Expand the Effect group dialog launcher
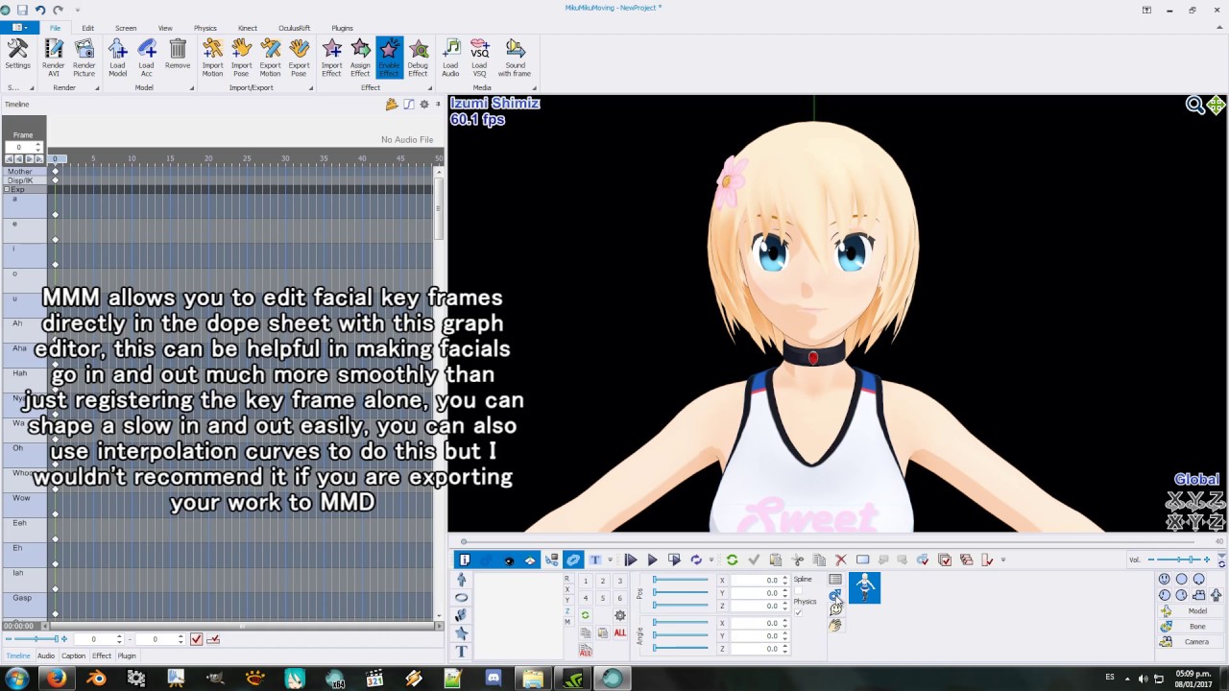 431,88
